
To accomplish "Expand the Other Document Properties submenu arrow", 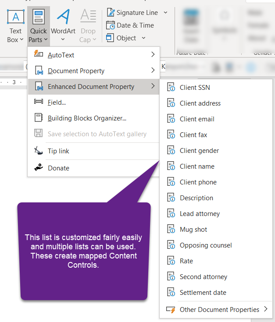I will [266, 309].
